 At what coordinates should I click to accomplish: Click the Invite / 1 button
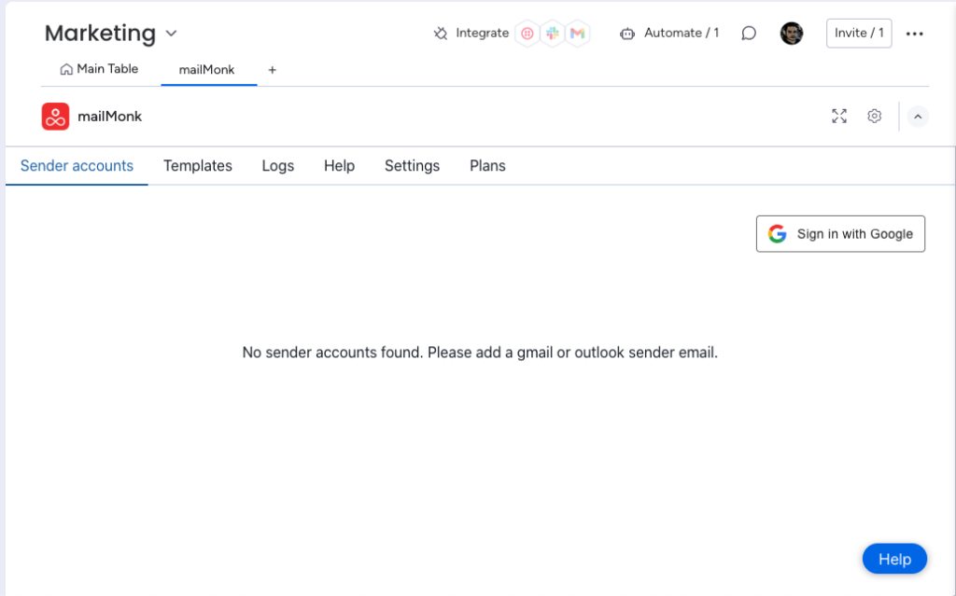[859, 33]
